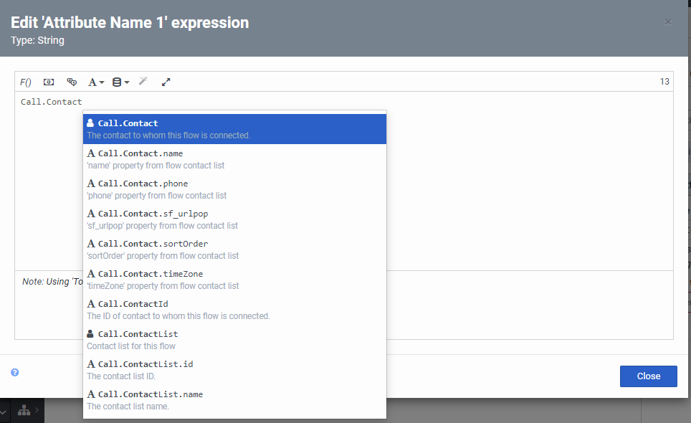
Task: Click the down chevron at bottom left
Action: [x=4, y=412]
